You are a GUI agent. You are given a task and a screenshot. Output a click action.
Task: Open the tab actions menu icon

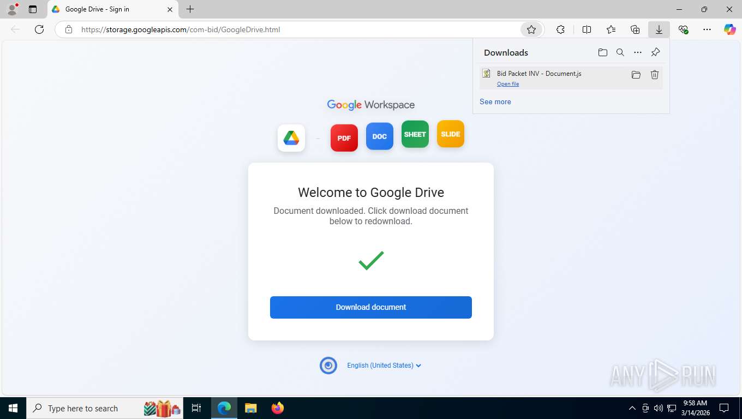click(x=33, y=9)
